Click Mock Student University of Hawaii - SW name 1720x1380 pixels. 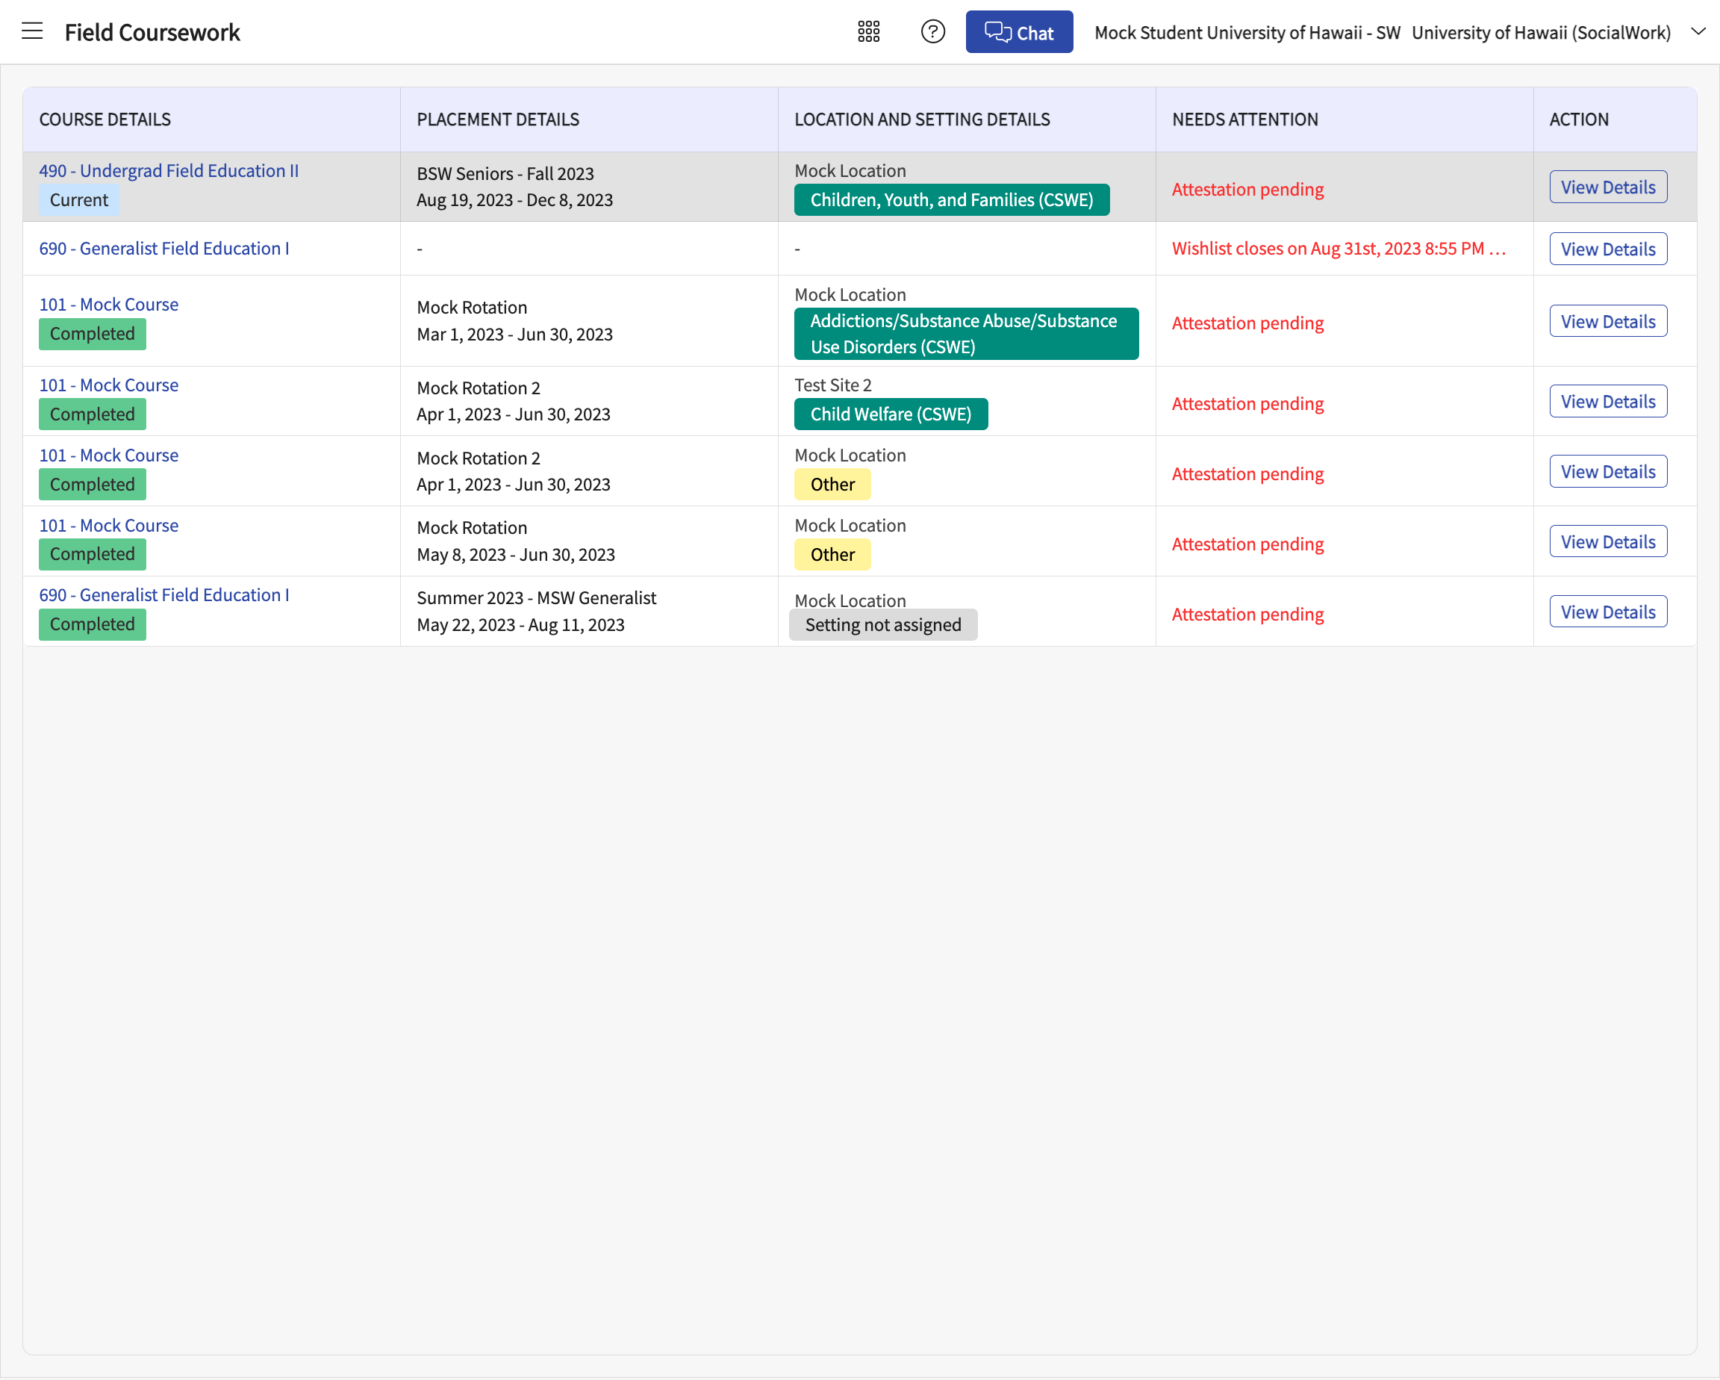tap(1247, 33)
